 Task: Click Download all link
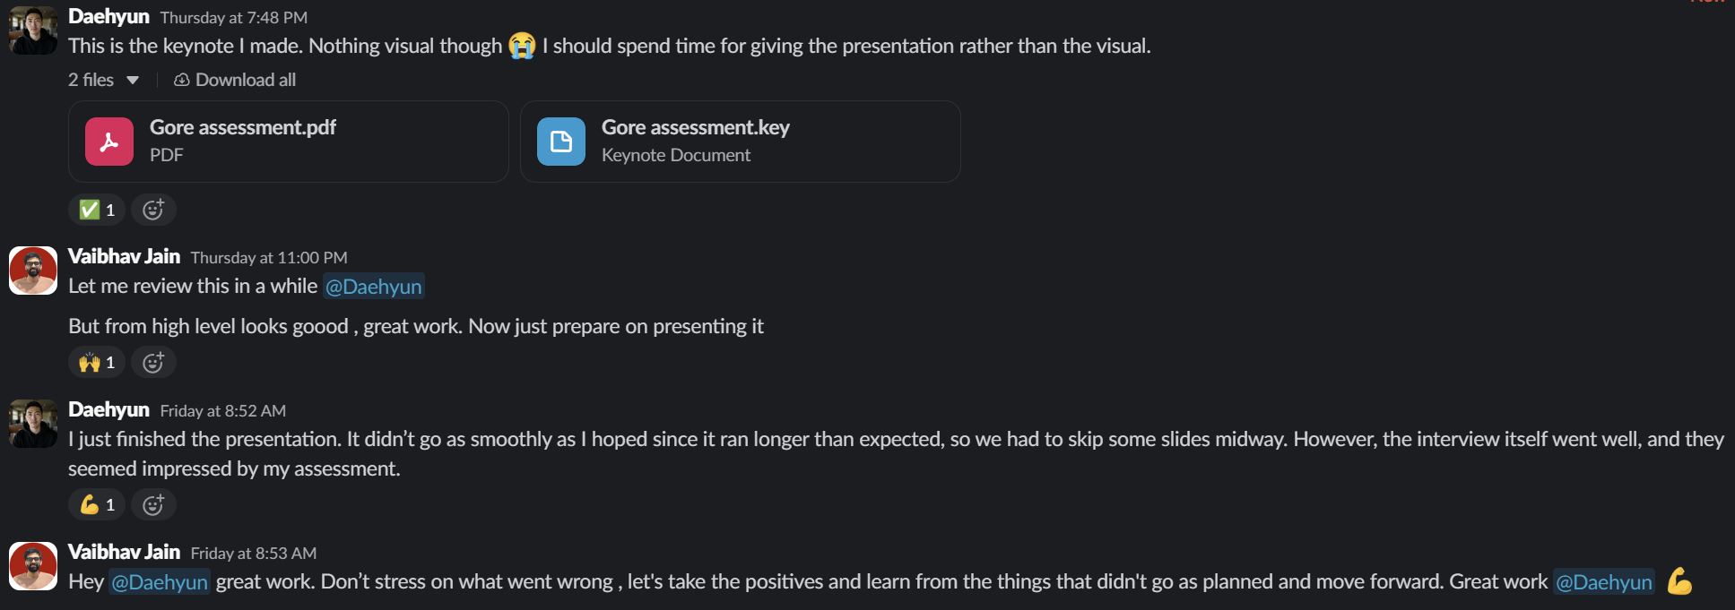pos(245,80)
